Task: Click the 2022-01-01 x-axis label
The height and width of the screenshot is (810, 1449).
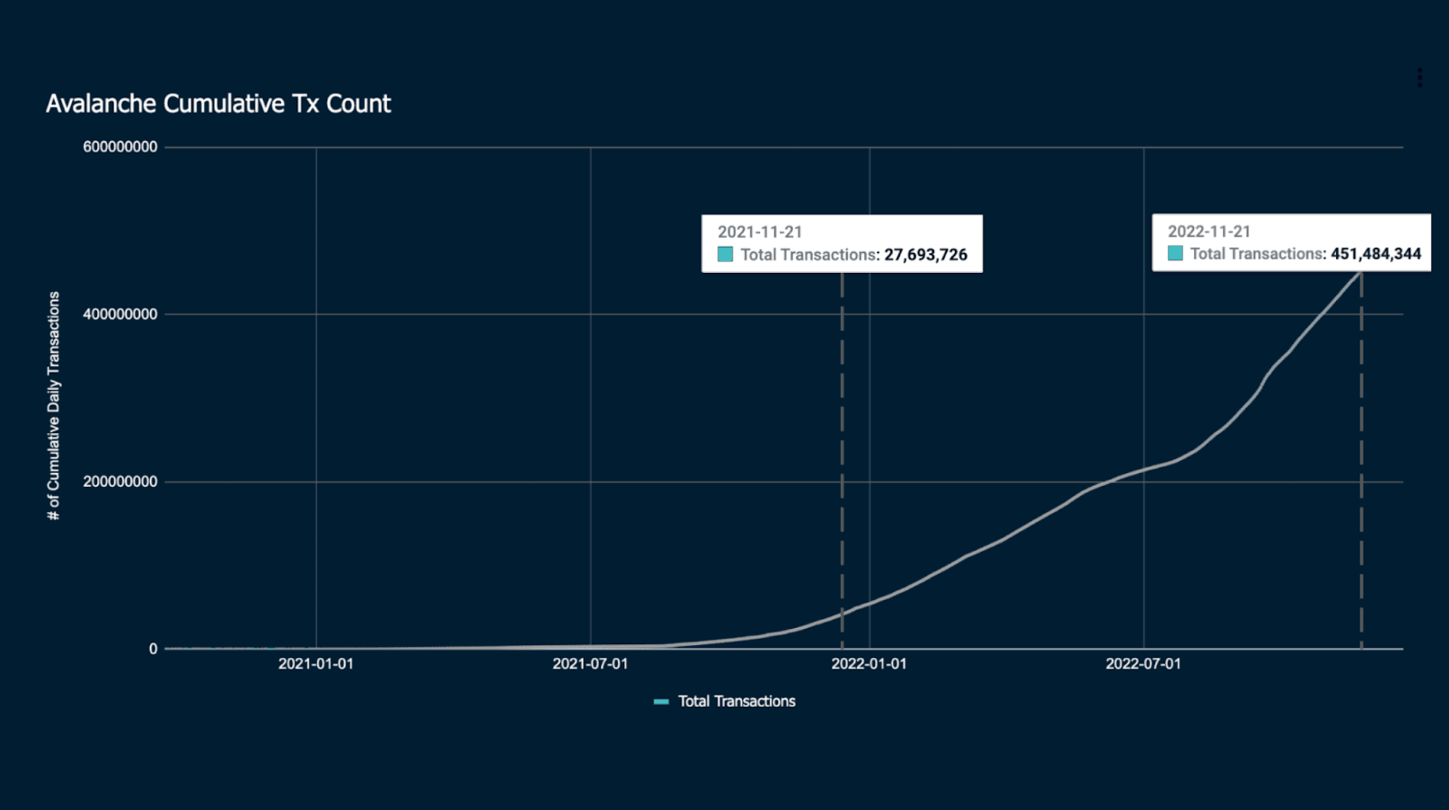Action: pos(869,664)
